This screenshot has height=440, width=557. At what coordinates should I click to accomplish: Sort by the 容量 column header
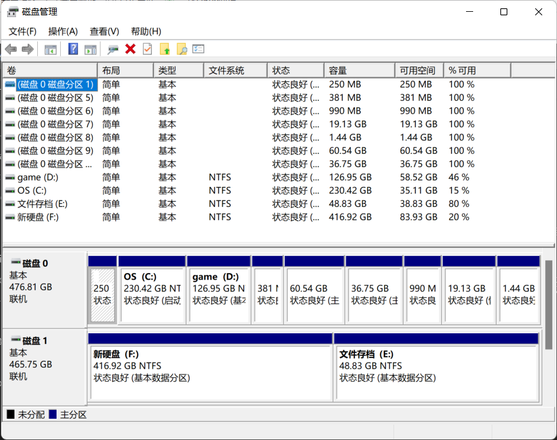point(360,70)
